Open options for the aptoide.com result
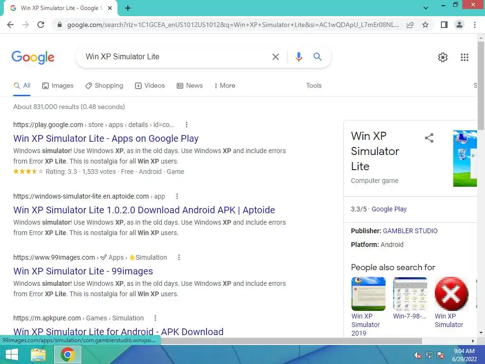Viewport: 485px width, 364px height. [x=177, y=196]
